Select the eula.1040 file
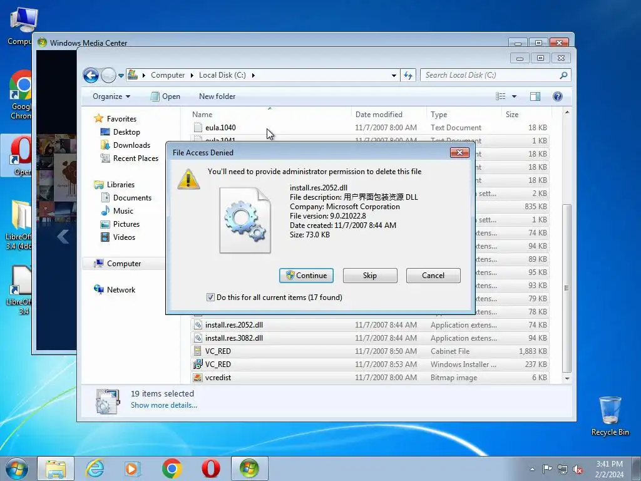Image resolution: width=641 pixels, height=481 pixels. tap(370, 128)
